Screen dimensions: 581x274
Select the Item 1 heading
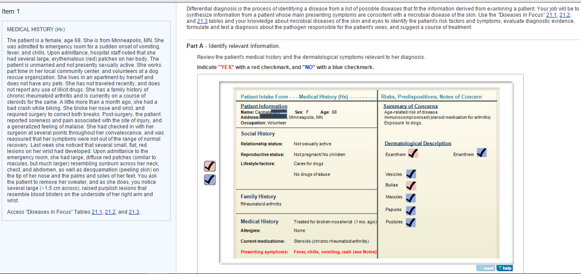11,11
